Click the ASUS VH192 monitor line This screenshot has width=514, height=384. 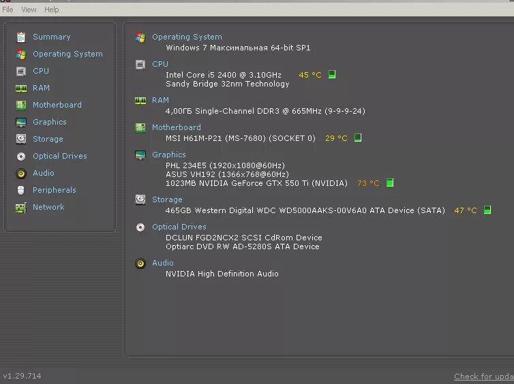tap(227, 174)
